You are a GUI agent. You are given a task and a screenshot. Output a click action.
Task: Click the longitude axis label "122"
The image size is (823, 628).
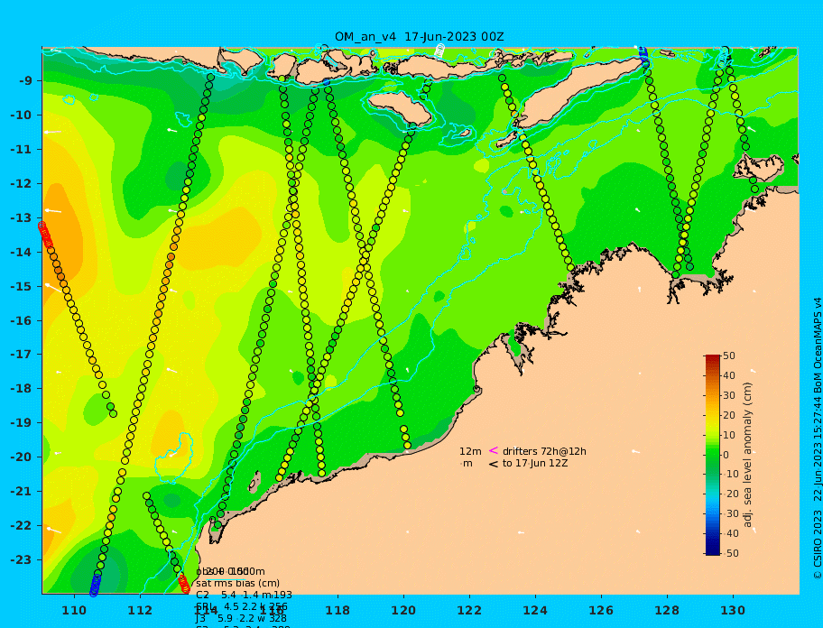point(469,610)
